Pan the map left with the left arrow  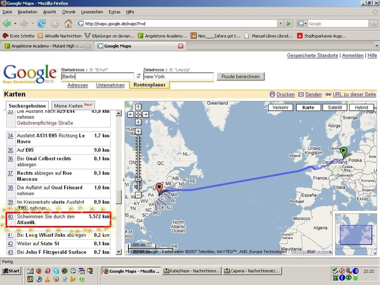click(x=131, y=114)
